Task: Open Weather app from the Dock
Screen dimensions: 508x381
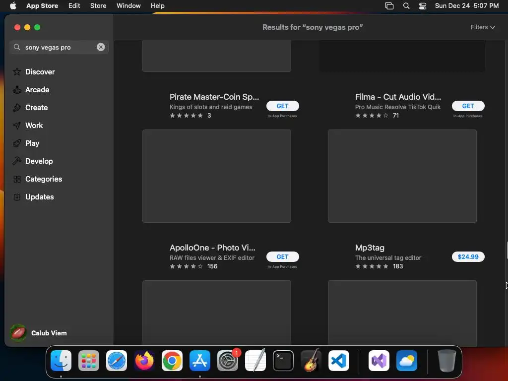Action: tap(407, 361)
